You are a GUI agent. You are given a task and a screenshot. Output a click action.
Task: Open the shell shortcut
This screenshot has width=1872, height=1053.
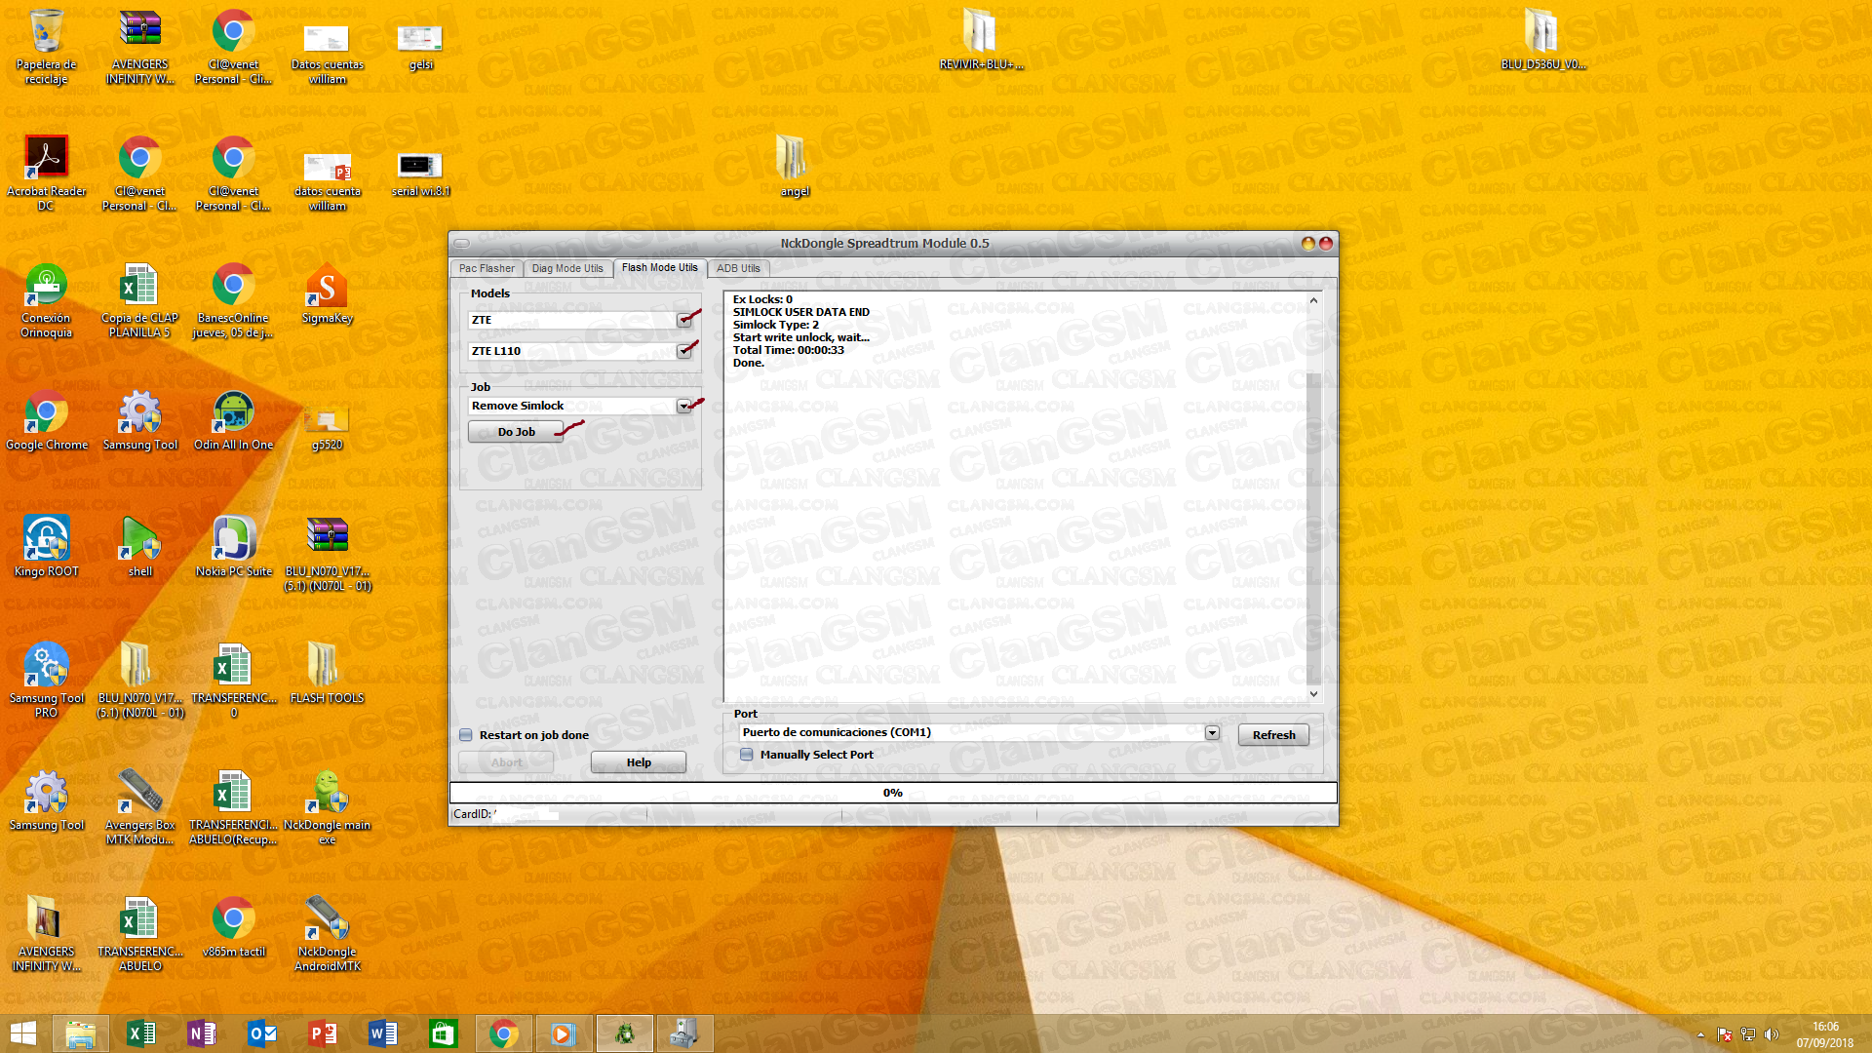coord(139,548)
